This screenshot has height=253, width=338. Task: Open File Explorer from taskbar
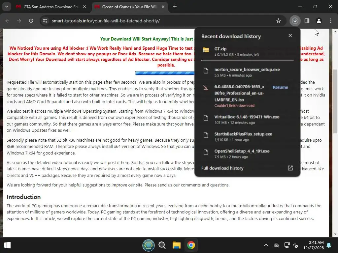176,245
